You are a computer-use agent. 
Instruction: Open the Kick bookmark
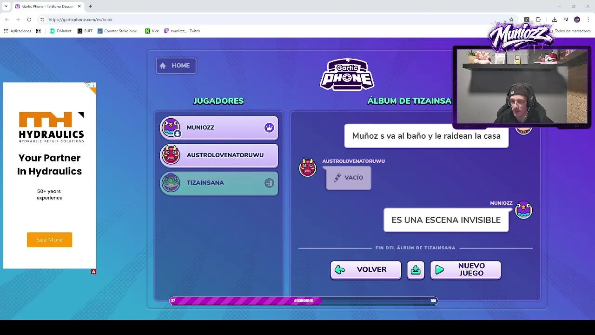tap(152, 31)
